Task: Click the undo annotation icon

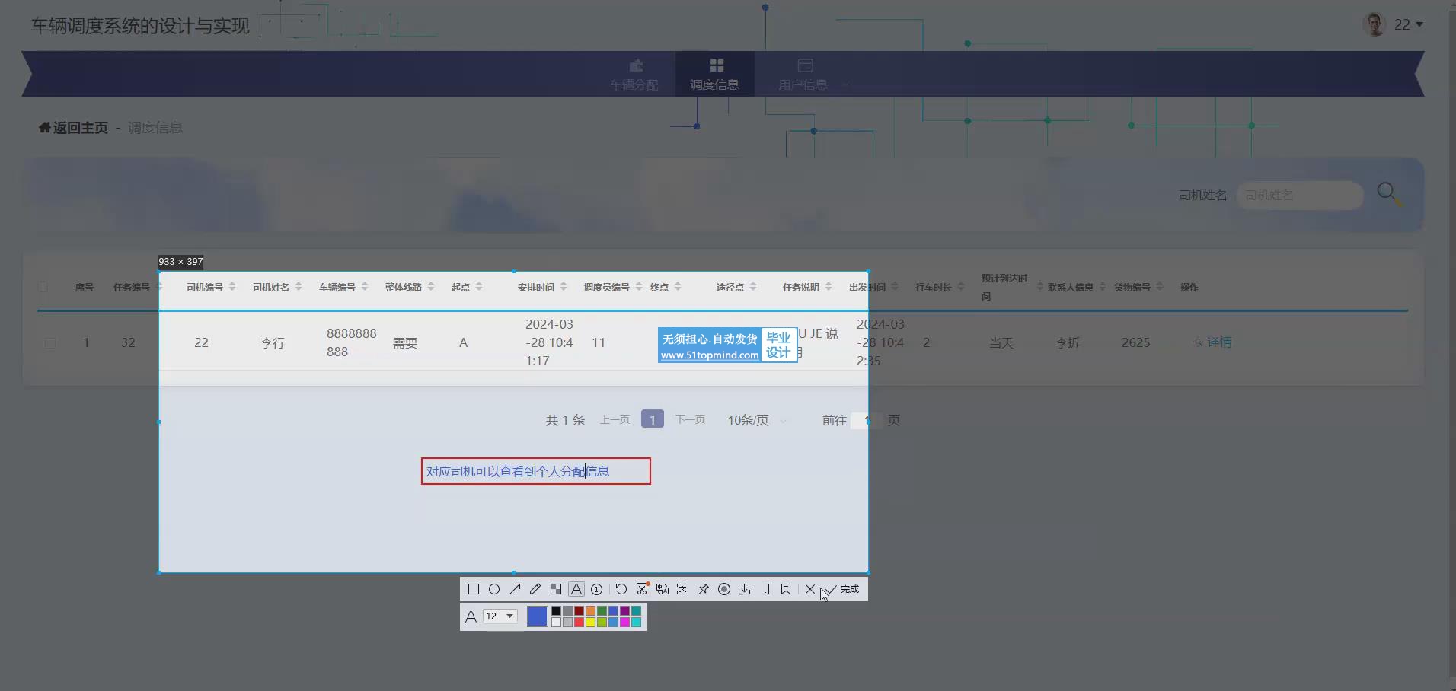Action: pyautogui.click(x=621, y=589)
